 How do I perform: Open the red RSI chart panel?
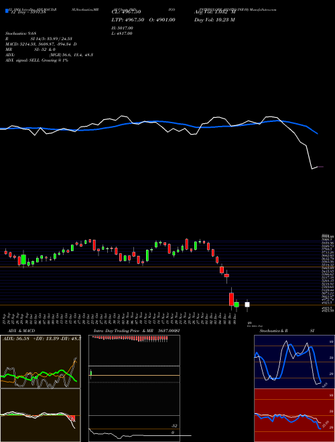294,415
